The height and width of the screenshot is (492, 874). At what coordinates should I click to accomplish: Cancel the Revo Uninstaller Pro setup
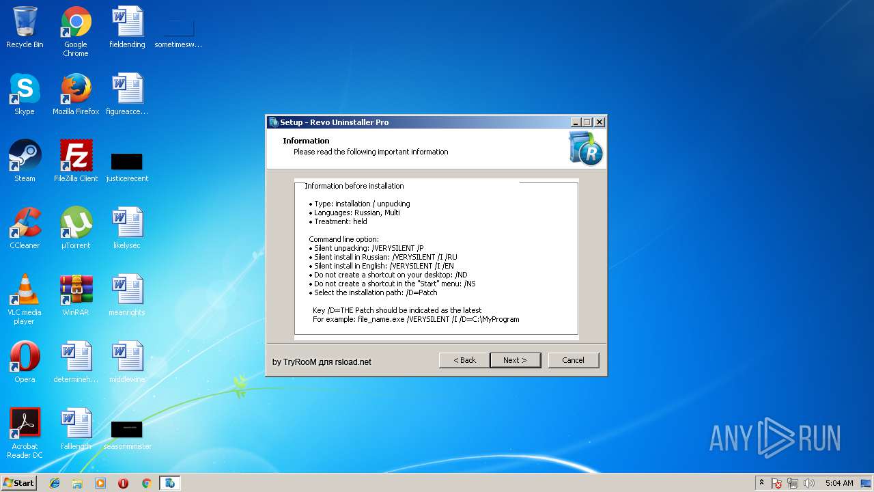point(573,360)
